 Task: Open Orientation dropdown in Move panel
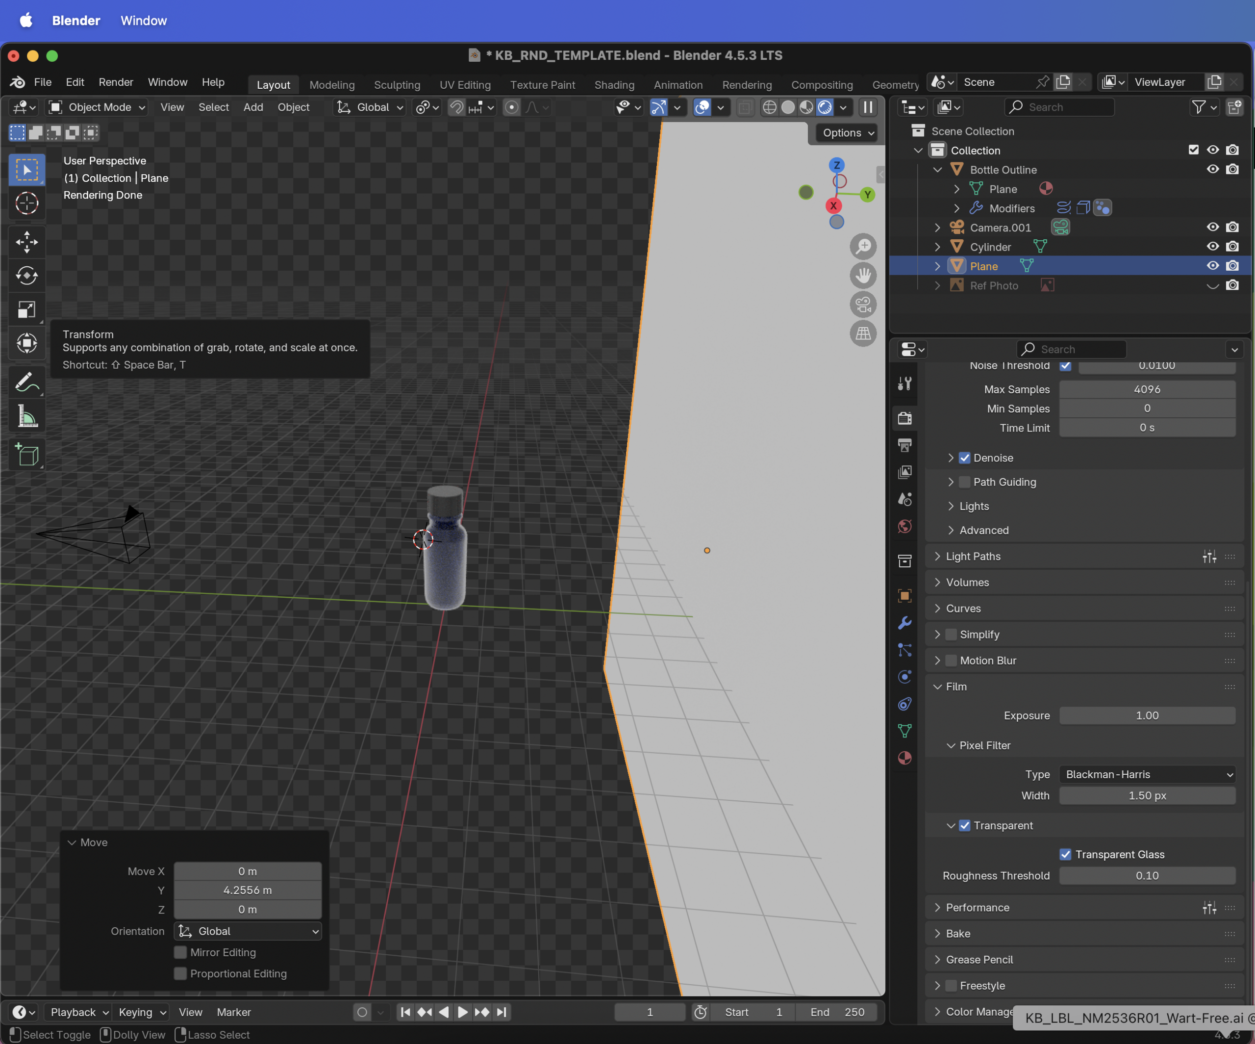tap(248, 932)
